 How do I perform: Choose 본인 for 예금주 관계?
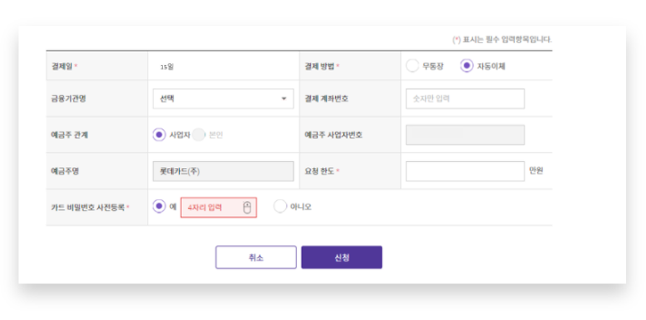[198, 135]
